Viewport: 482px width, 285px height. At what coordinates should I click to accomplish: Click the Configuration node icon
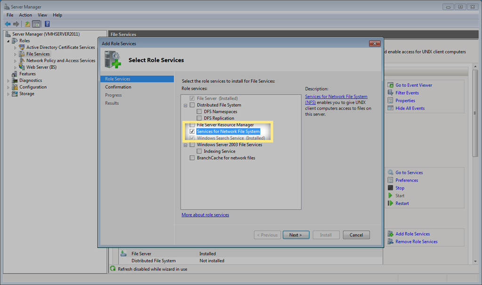(15, 87)
